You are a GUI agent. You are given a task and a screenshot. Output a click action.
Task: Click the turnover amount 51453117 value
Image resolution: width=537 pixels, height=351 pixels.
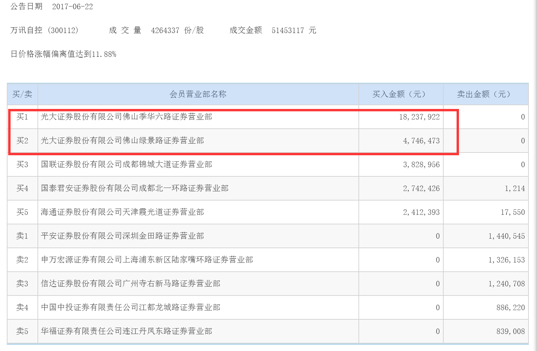pos(288,30)
